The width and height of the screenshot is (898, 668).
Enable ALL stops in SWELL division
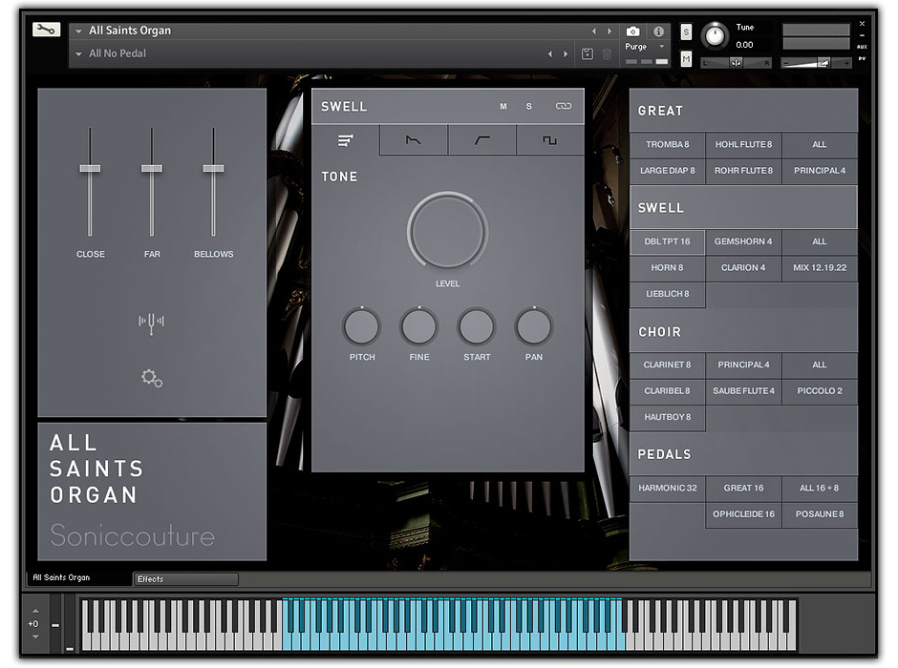pos(820,241)
